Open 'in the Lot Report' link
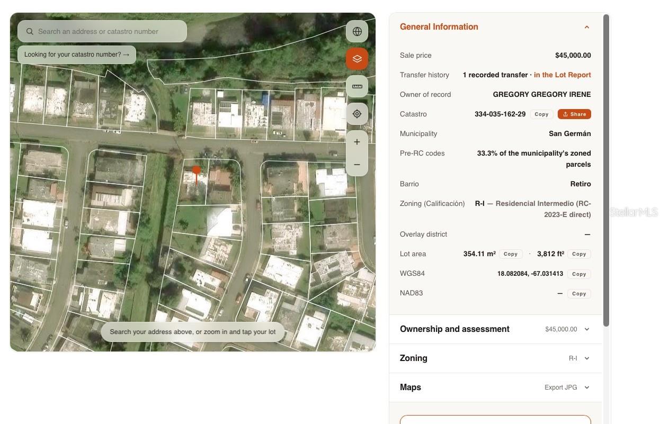660x424 pixels. (563, 75)
